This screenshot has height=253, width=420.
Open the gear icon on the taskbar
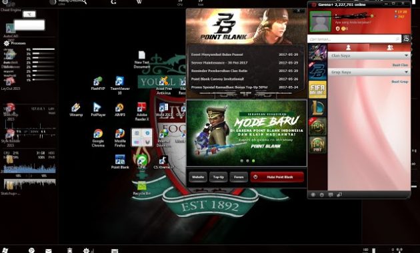coord(86,250)
